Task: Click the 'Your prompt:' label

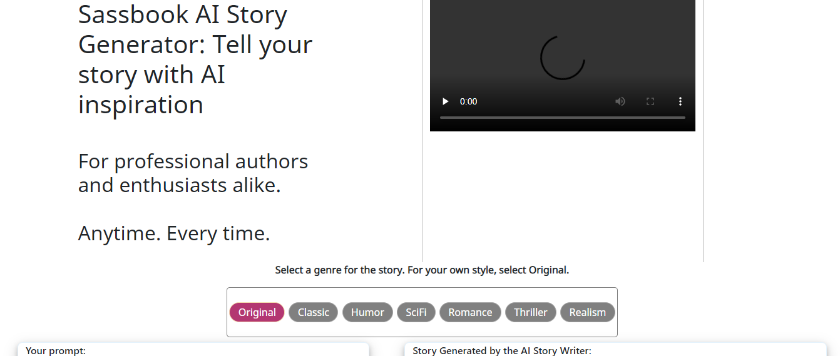Action: coord(56,351)
